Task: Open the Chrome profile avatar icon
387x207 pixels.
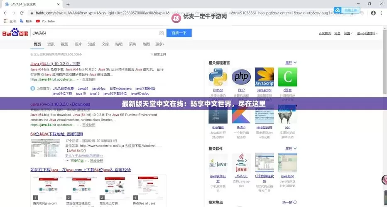Action: 373,13
